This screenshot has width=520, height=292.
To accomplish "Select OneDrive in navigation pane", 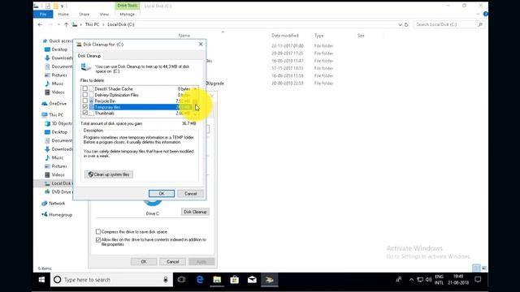I will 54,103.
